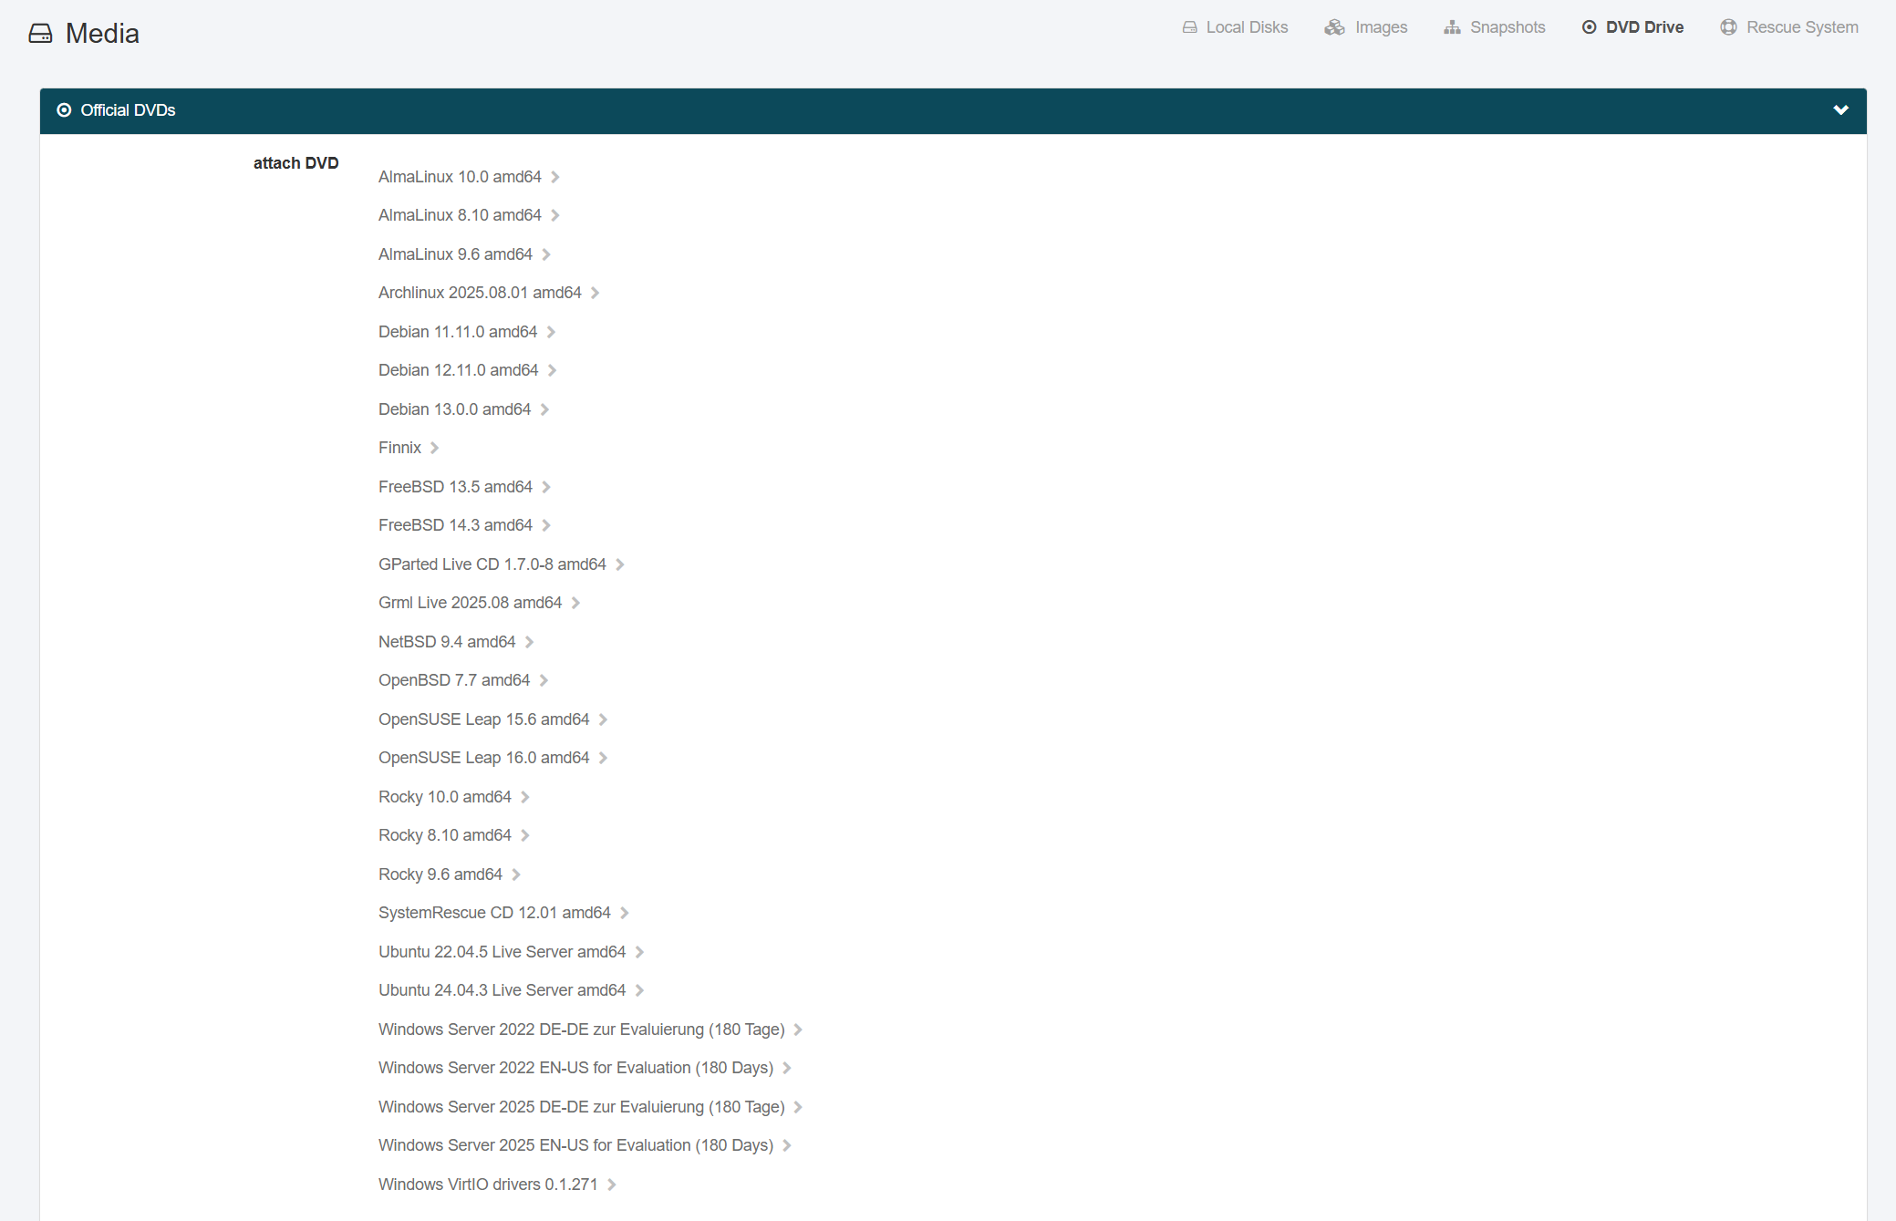This screenshot has width=1896, height=1221.
Task: Collapse the Official DVDs panel chevron
Action: click(1840, 110)
